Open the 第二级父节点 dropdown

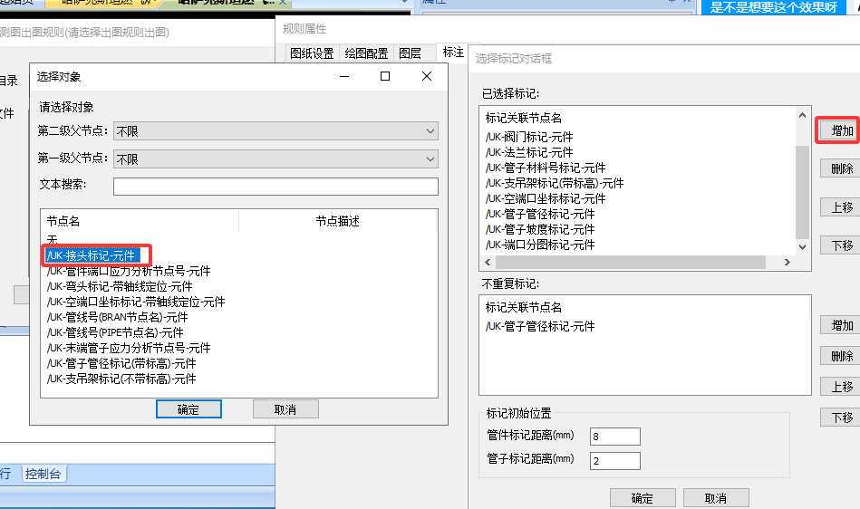pyautogui.click(x=275, y=131)
